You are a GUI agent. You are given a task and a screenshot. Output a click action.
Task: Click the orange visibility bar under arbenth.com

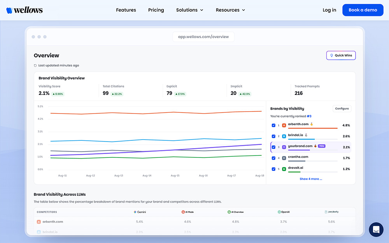(x=313, y=128)
